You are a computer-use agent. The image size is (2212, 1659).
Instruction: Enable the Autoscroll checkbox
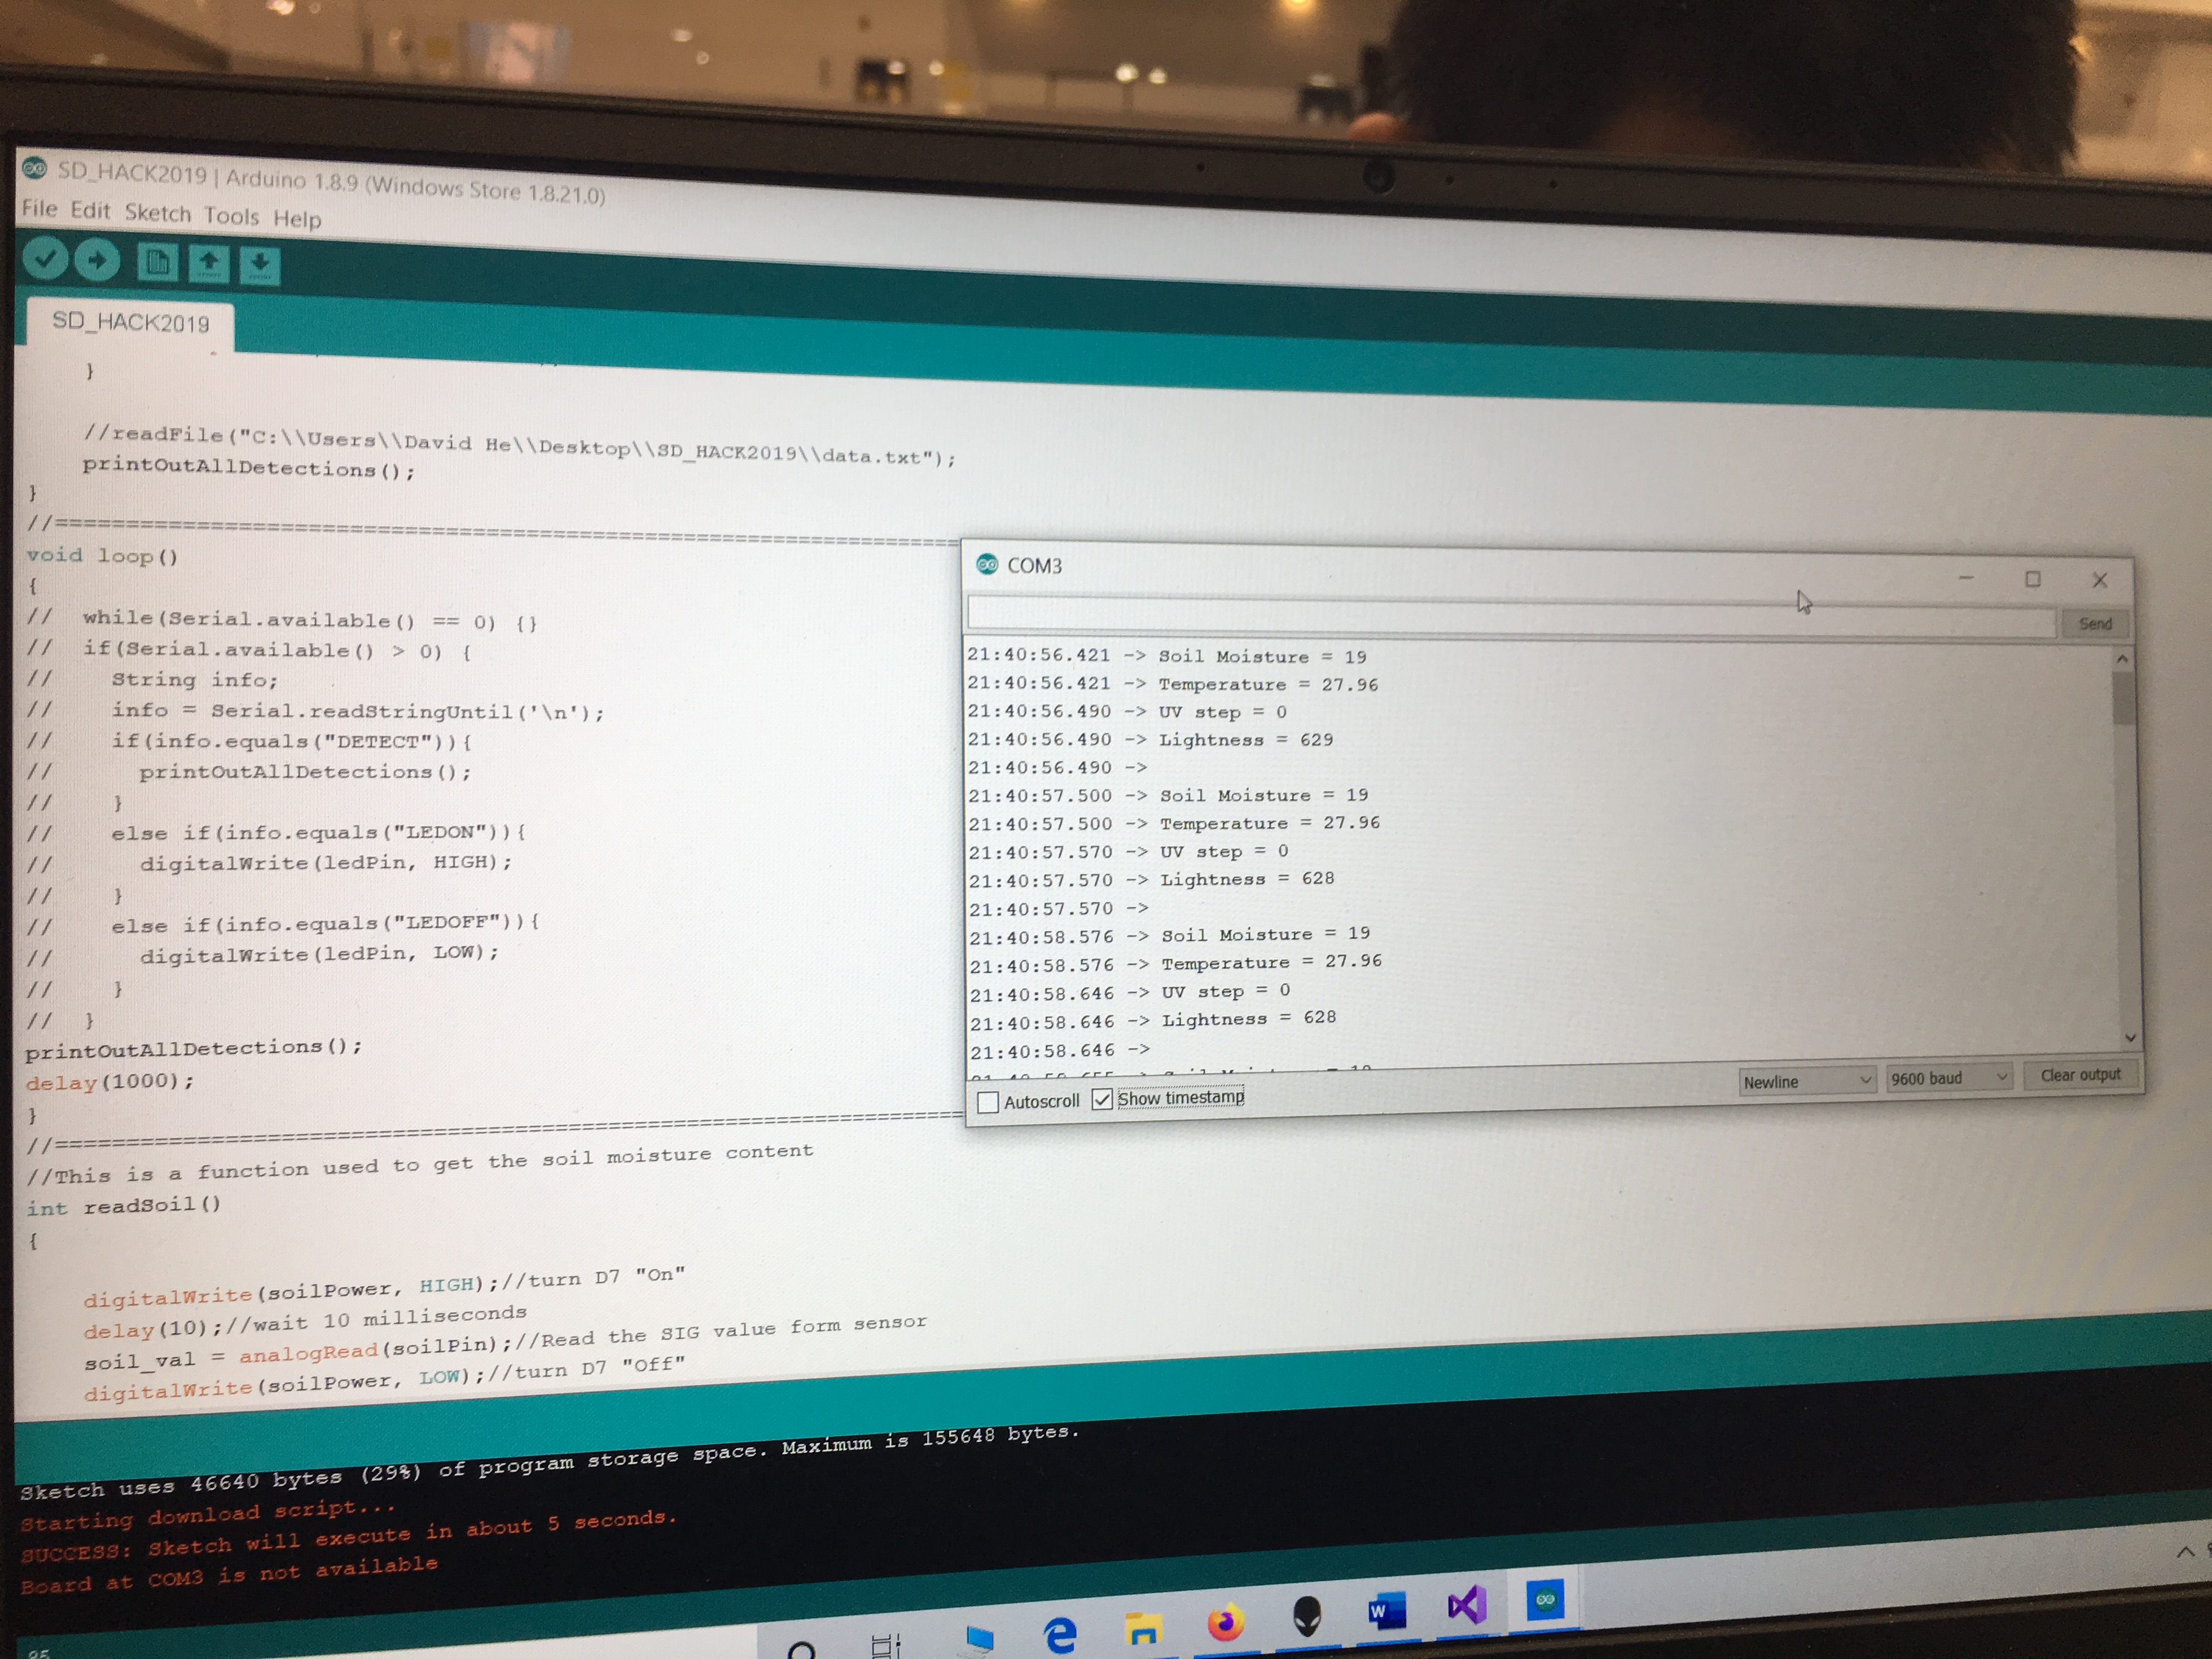(988, 1102)
